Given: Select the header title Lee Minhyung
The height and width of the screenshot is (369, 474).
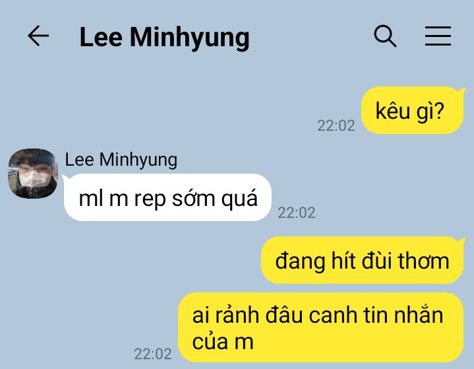Looking at the screenshot, I should click(164, 38).
